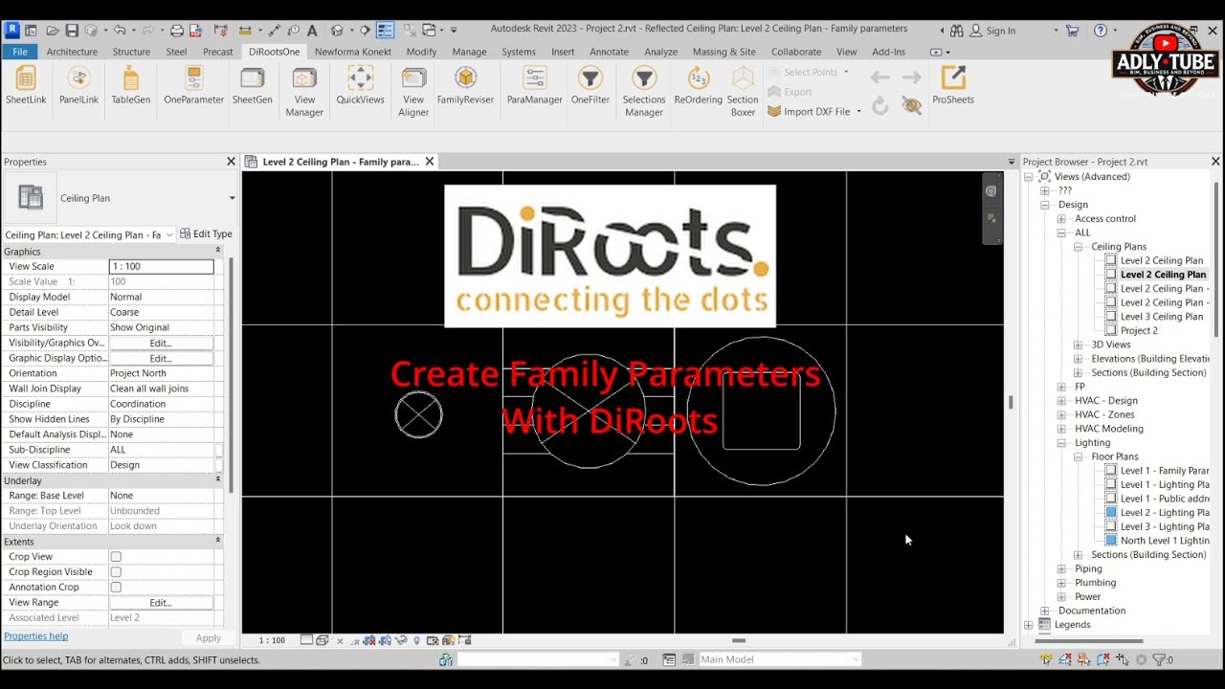Expand the HVAC - Design node
This screenshot has width=1225, height=689.
pyautogui.click(x=1061, y=401)
